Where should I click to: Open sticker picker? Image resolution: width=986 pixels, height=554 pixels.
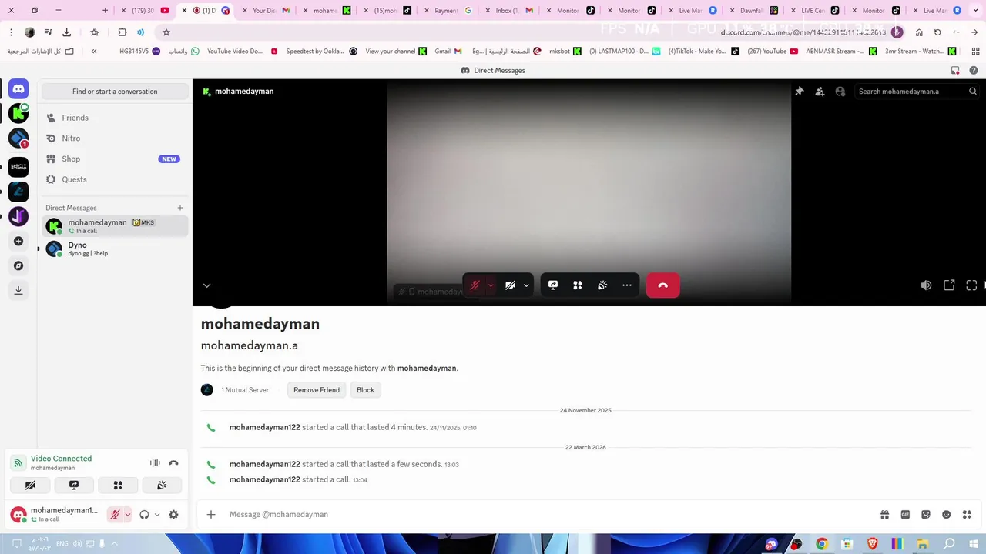click(x=926, y=515)
